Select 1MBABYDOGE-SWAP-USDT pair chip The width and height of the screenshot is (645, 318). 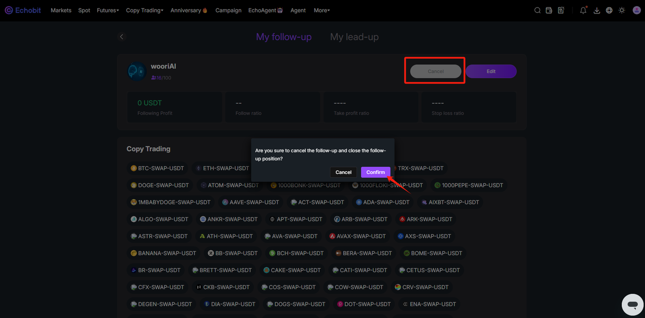pos(170,202)
